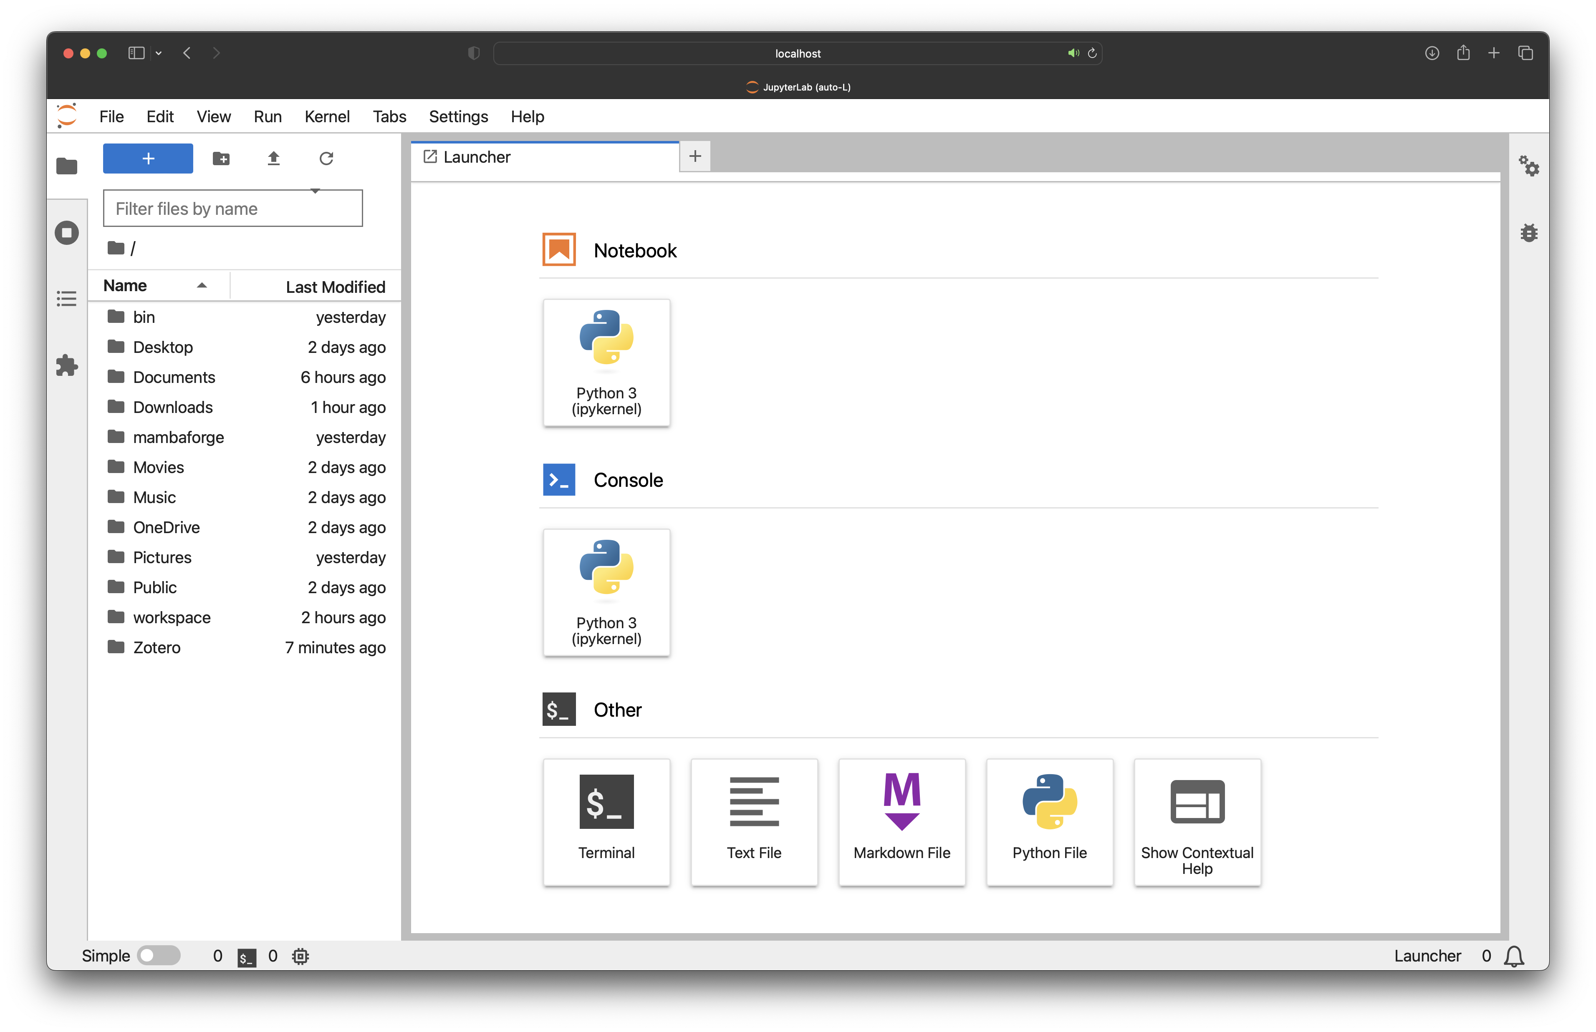Open Safari sidebar dropdown chevron
The width and height of the screenshot is (1596, 1032).
(x=158, y=53)
